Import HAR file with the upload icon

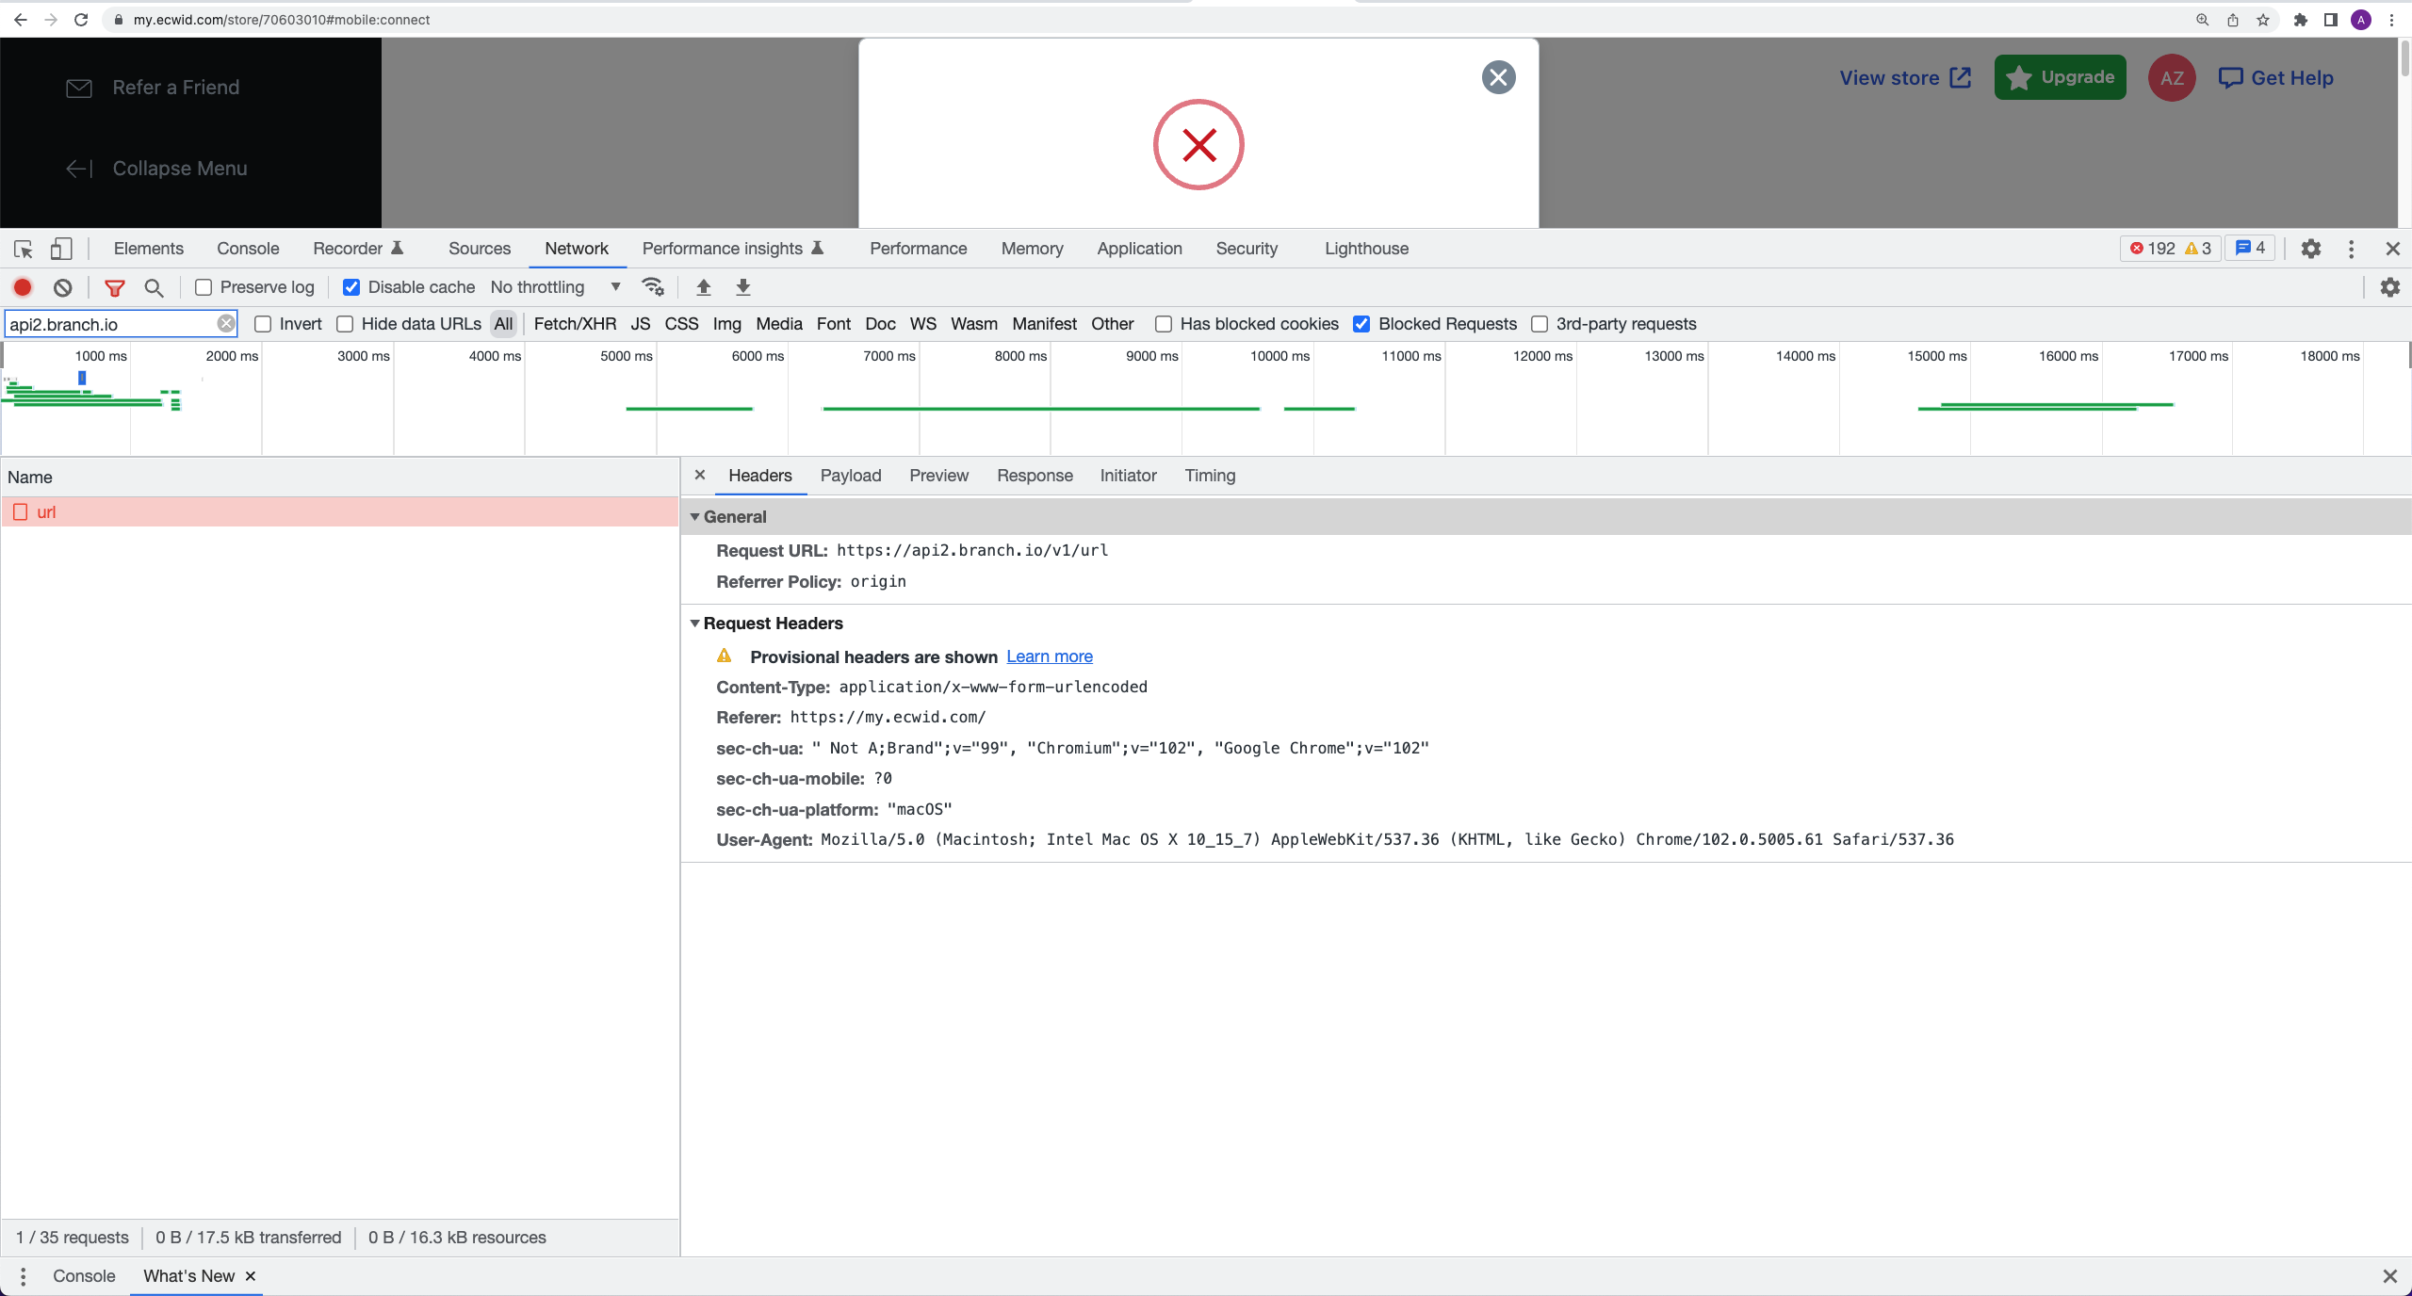point(703,287)
